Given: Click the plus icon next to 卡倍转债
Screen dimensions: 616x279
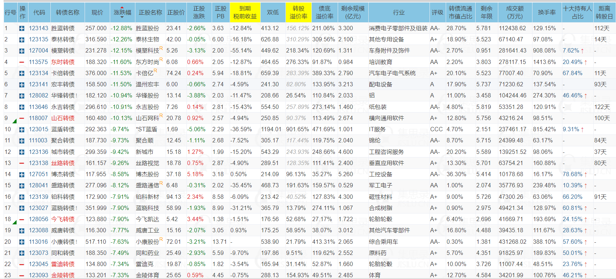Looking at the screenshot, I should point(22,73).
